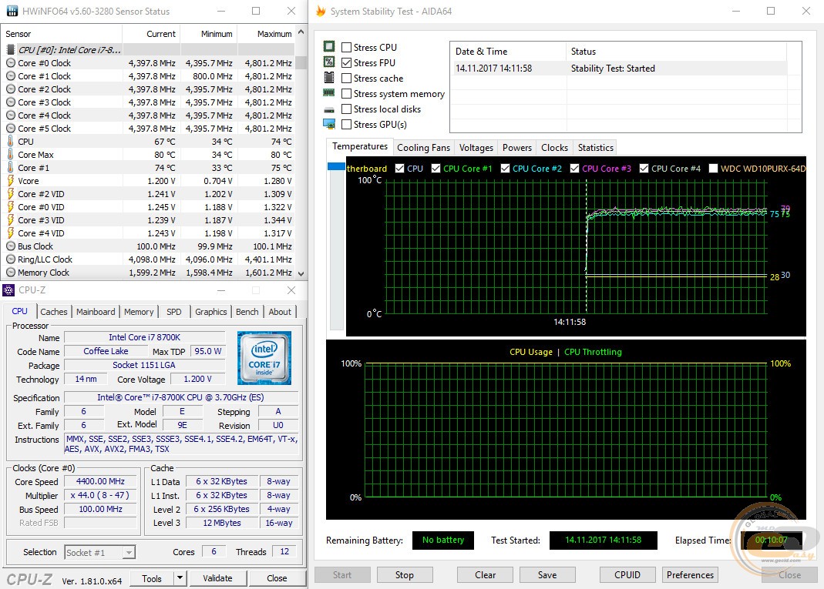Click HWiNFO sensor list scroll-down arrow
The height and width of the screenshot is (589, 824).
(301, 273)
